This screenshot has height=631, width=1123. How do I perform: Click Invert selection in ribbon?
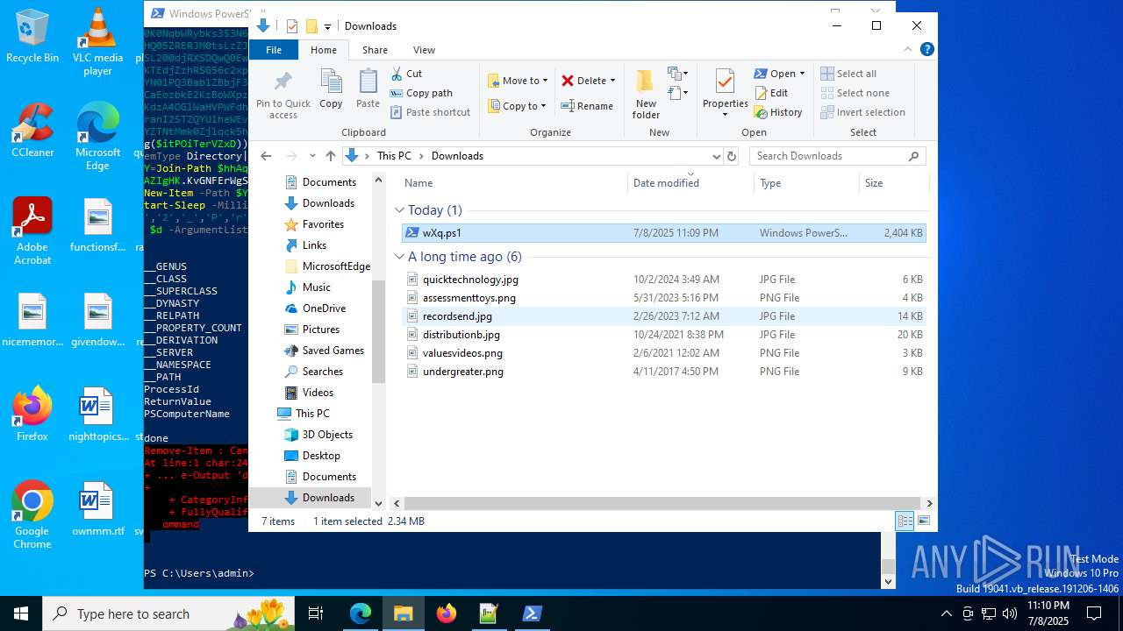coord(862,112)
